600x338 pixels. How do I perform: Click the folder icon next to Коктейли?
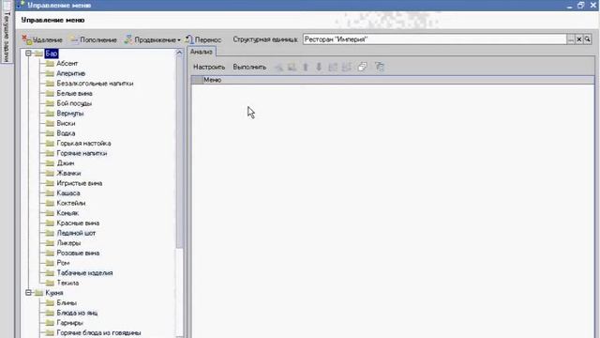(50, 203)
